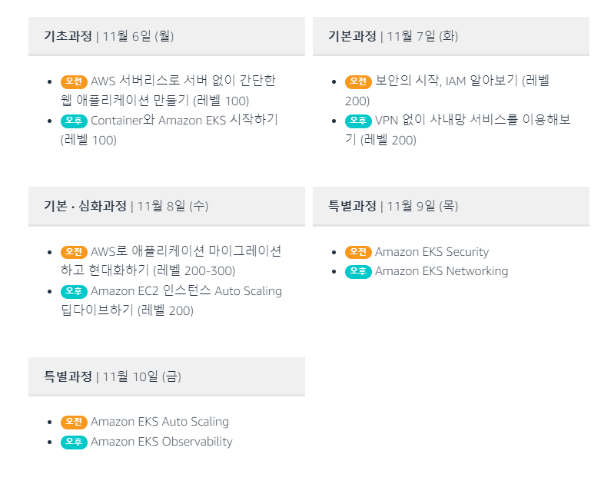Click the teal 오후 badge for EC2 Auto Scaling
Screen dimensions: 611x494
(74, 291)
